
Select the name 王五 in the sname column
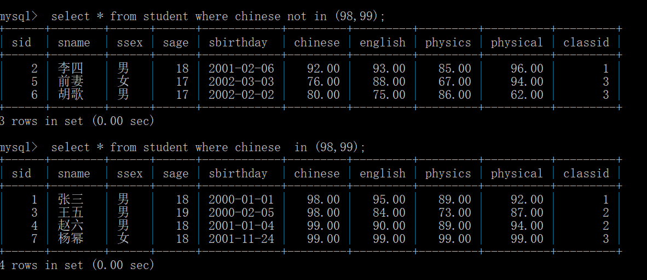(71, 212)
